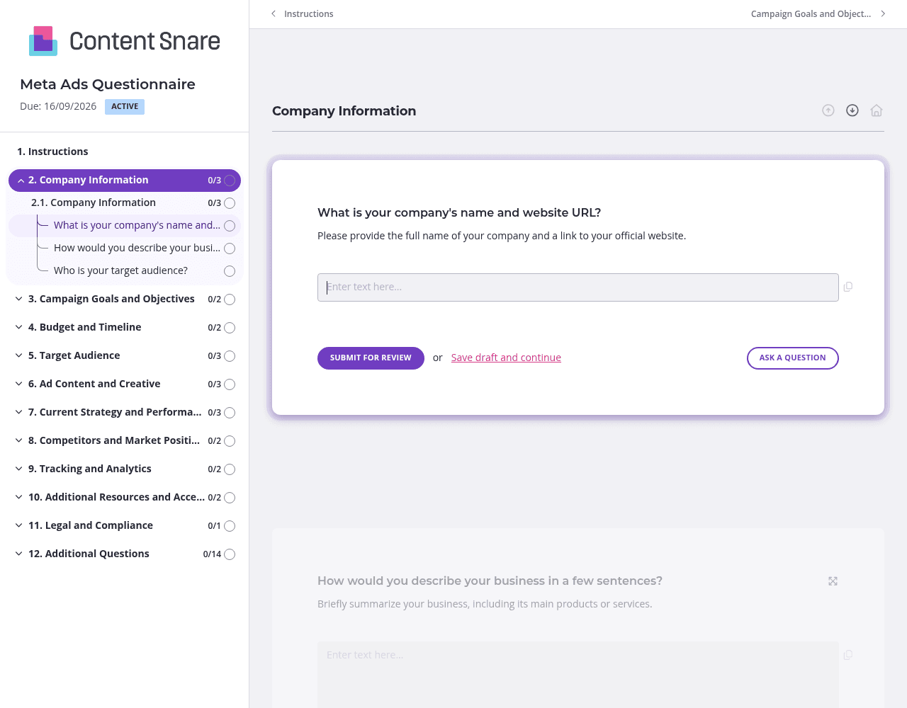Click company name and URL text field

pos(578,287)
